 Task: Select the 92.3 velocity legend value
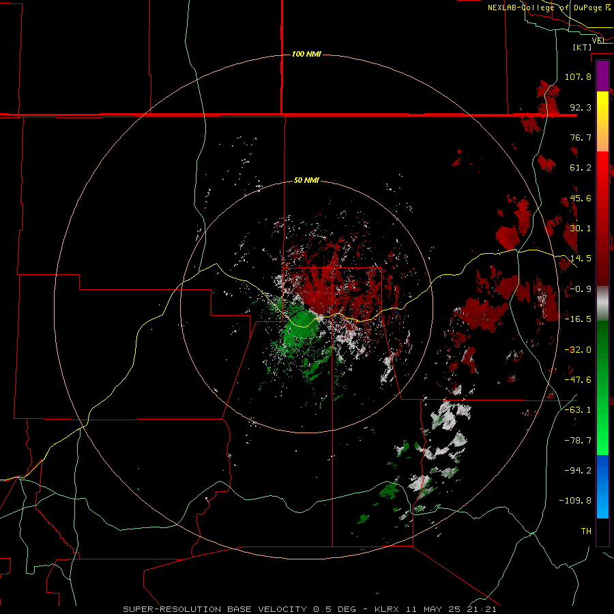581,107
